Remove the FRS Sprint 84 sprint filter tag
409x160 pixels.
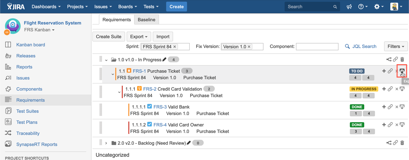pos(175,47)
